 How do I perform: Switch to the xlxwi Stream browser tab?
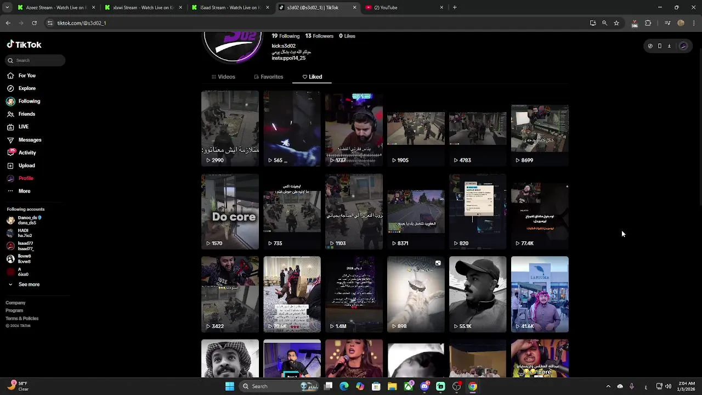[144, 8]
